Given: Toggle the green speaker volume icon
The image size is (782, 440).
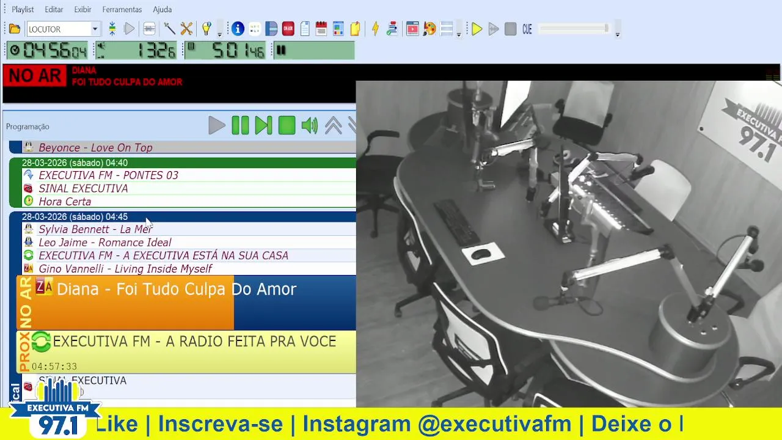Looking at the screenshot, I should pos(310,125).
